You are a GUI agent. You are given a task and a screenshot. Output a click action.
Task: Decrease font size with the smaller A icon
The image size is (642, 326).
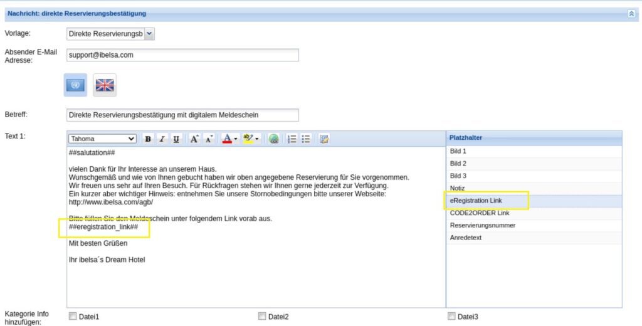pos(209,139)
